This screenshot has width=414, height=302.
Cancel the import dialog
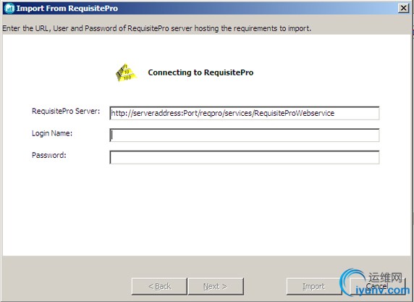click(377, 286)
